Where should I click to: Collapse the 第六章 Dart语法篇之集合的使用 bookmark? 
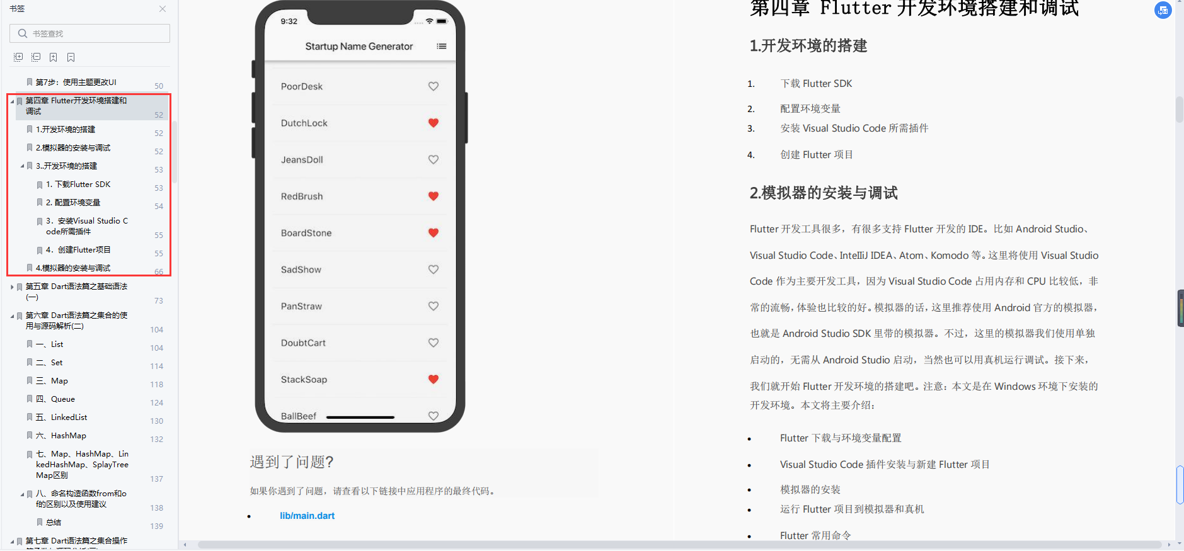pyautogui.click(x=12, y=315)
